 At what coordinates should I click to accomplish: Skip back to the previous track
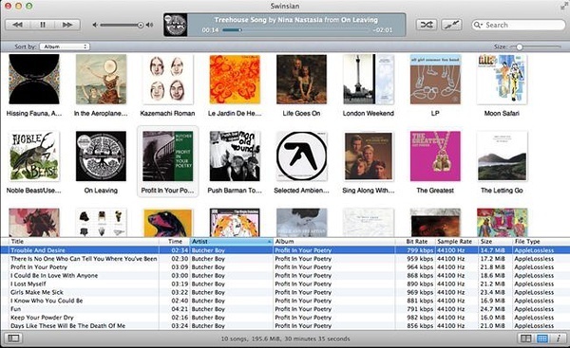point(17,25)
